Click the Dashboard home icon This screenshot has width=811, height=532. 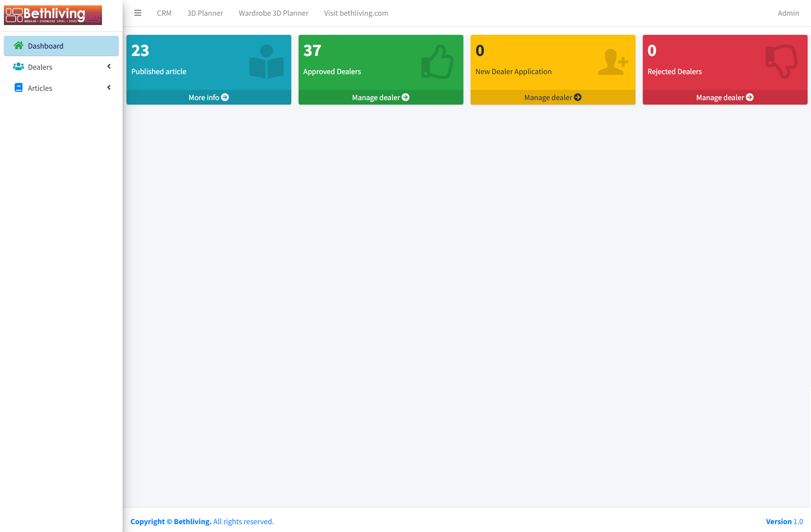(x=19, y=46)
